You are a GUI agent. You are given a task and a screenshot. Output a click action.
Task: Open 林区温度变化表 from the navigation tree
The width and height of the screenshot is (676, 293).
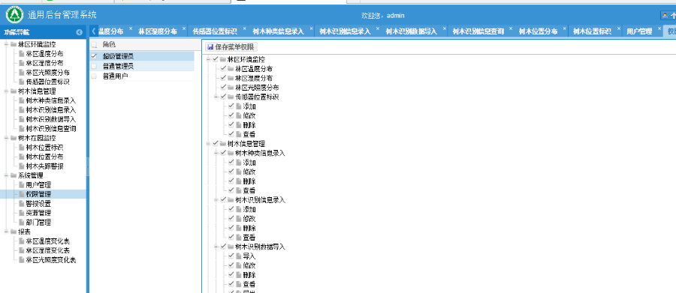point(47,241)
